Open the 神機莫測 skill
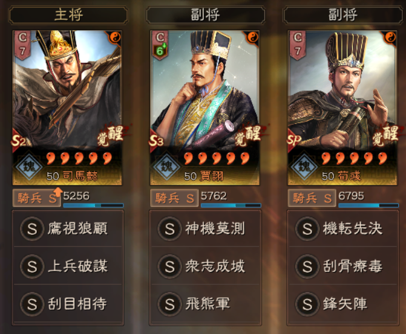The width and height of the screenshot is (406, 334). click(x=205, y=229)
